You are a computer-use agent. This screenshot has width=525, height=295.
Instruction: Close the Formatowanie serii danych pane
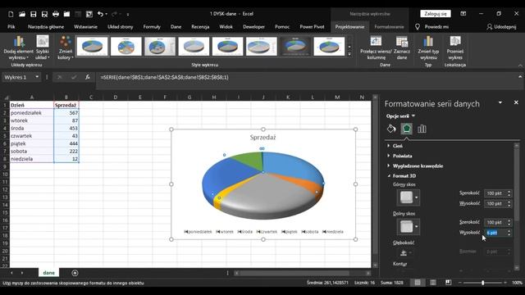(516, 102)
